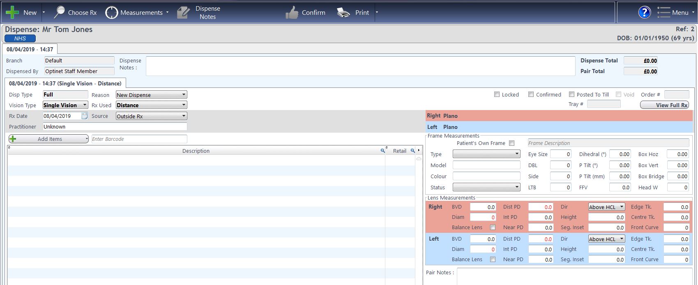
Task: Click the green plus New icon
Action: 12,12
